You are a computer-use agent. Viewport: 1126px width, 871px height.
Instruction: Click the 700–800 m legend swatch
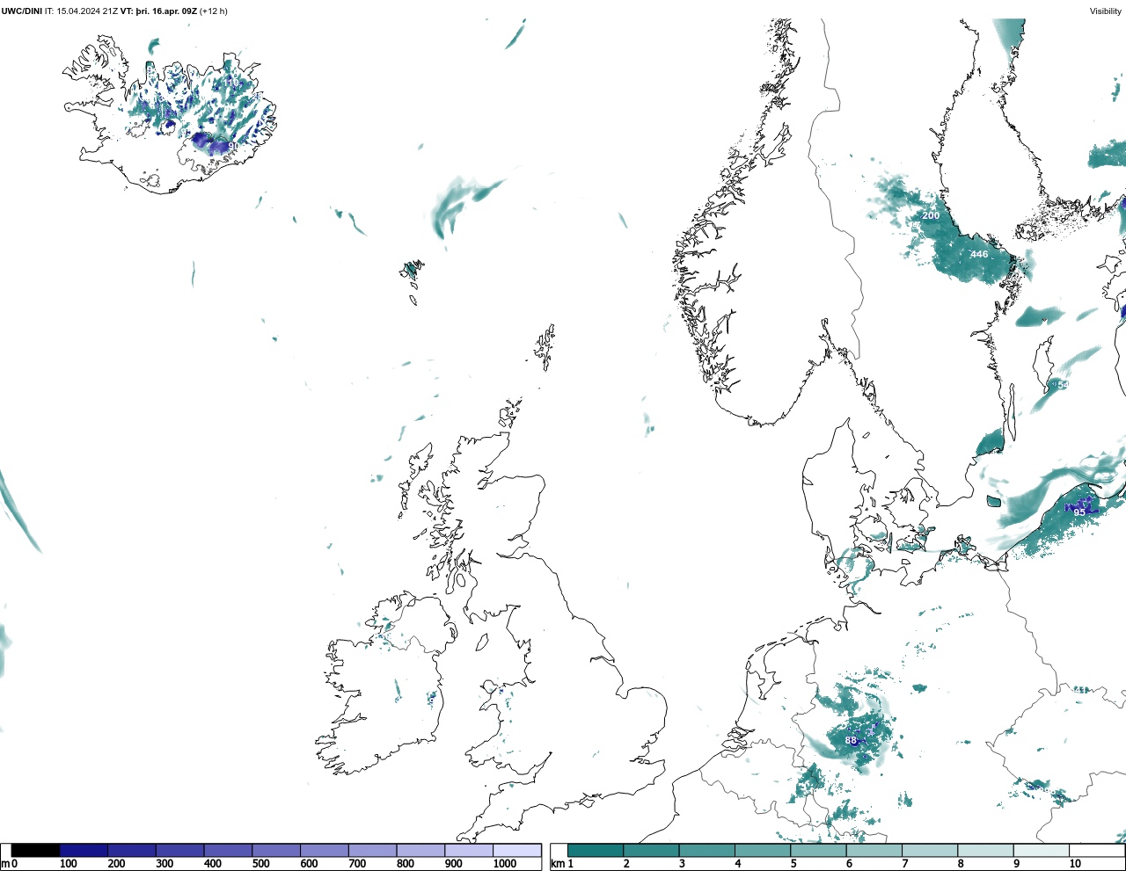(372, 851)
